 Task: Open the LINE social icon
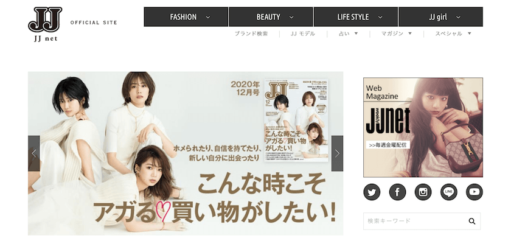click(x=449, y=192)
